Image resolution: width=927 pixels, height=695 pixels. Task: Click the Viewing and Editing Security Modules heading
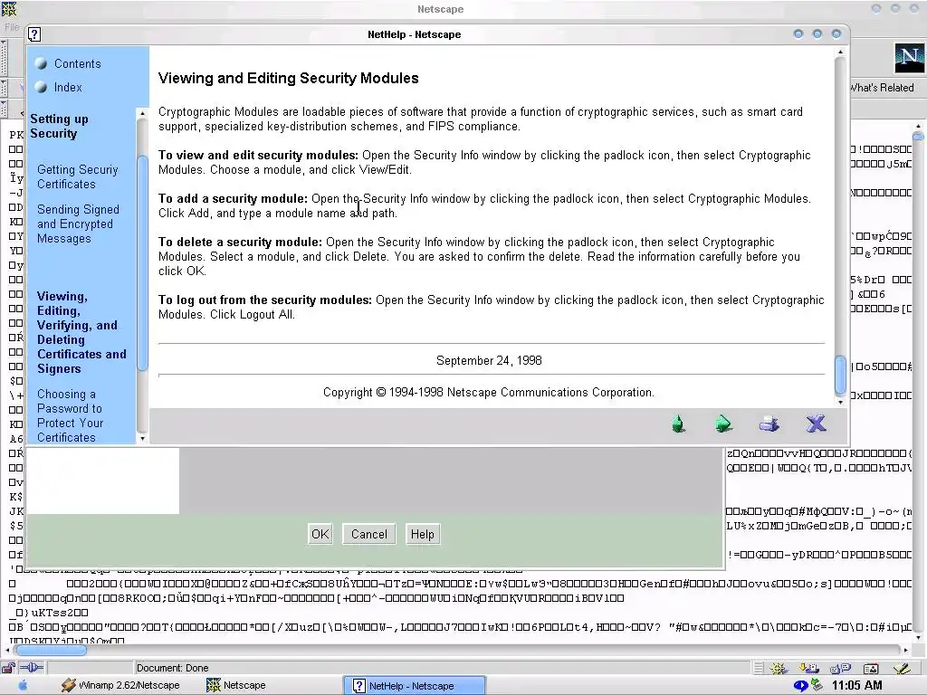coord(289,78)
